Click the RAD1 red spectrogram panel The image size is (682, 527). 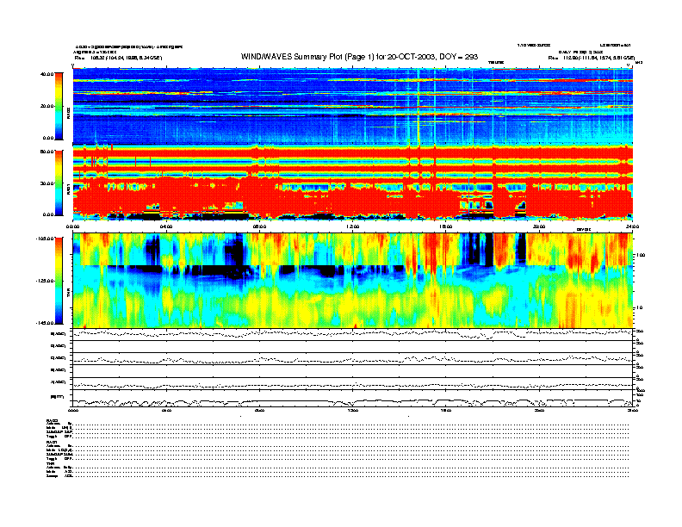353,183
